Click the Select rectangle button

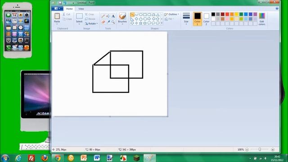click(79, 18)
